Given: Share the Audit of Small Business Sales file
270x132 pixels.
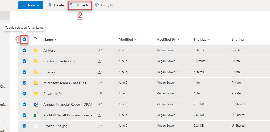Looking at the screenshot, I should pyautogui.click(x=100, y=115).
